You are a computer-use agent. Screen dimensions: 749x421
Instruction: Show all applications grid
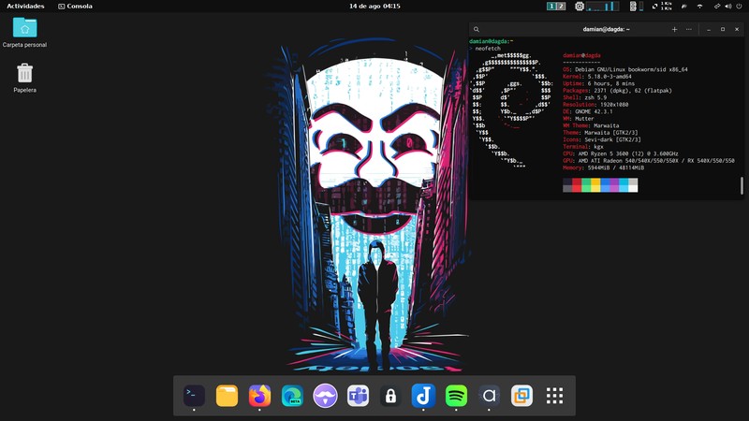[x=554, y=396]
